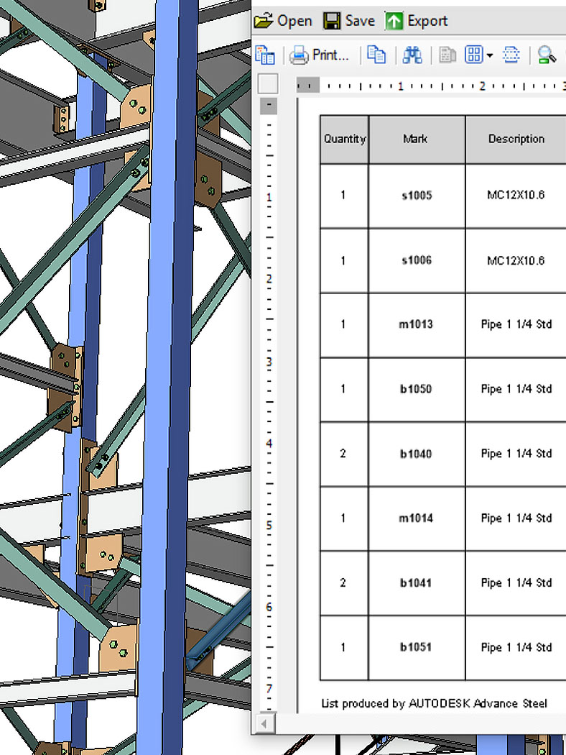Click the multiple pages grid icon
This screenshot has width=566, height=755.
473,55
